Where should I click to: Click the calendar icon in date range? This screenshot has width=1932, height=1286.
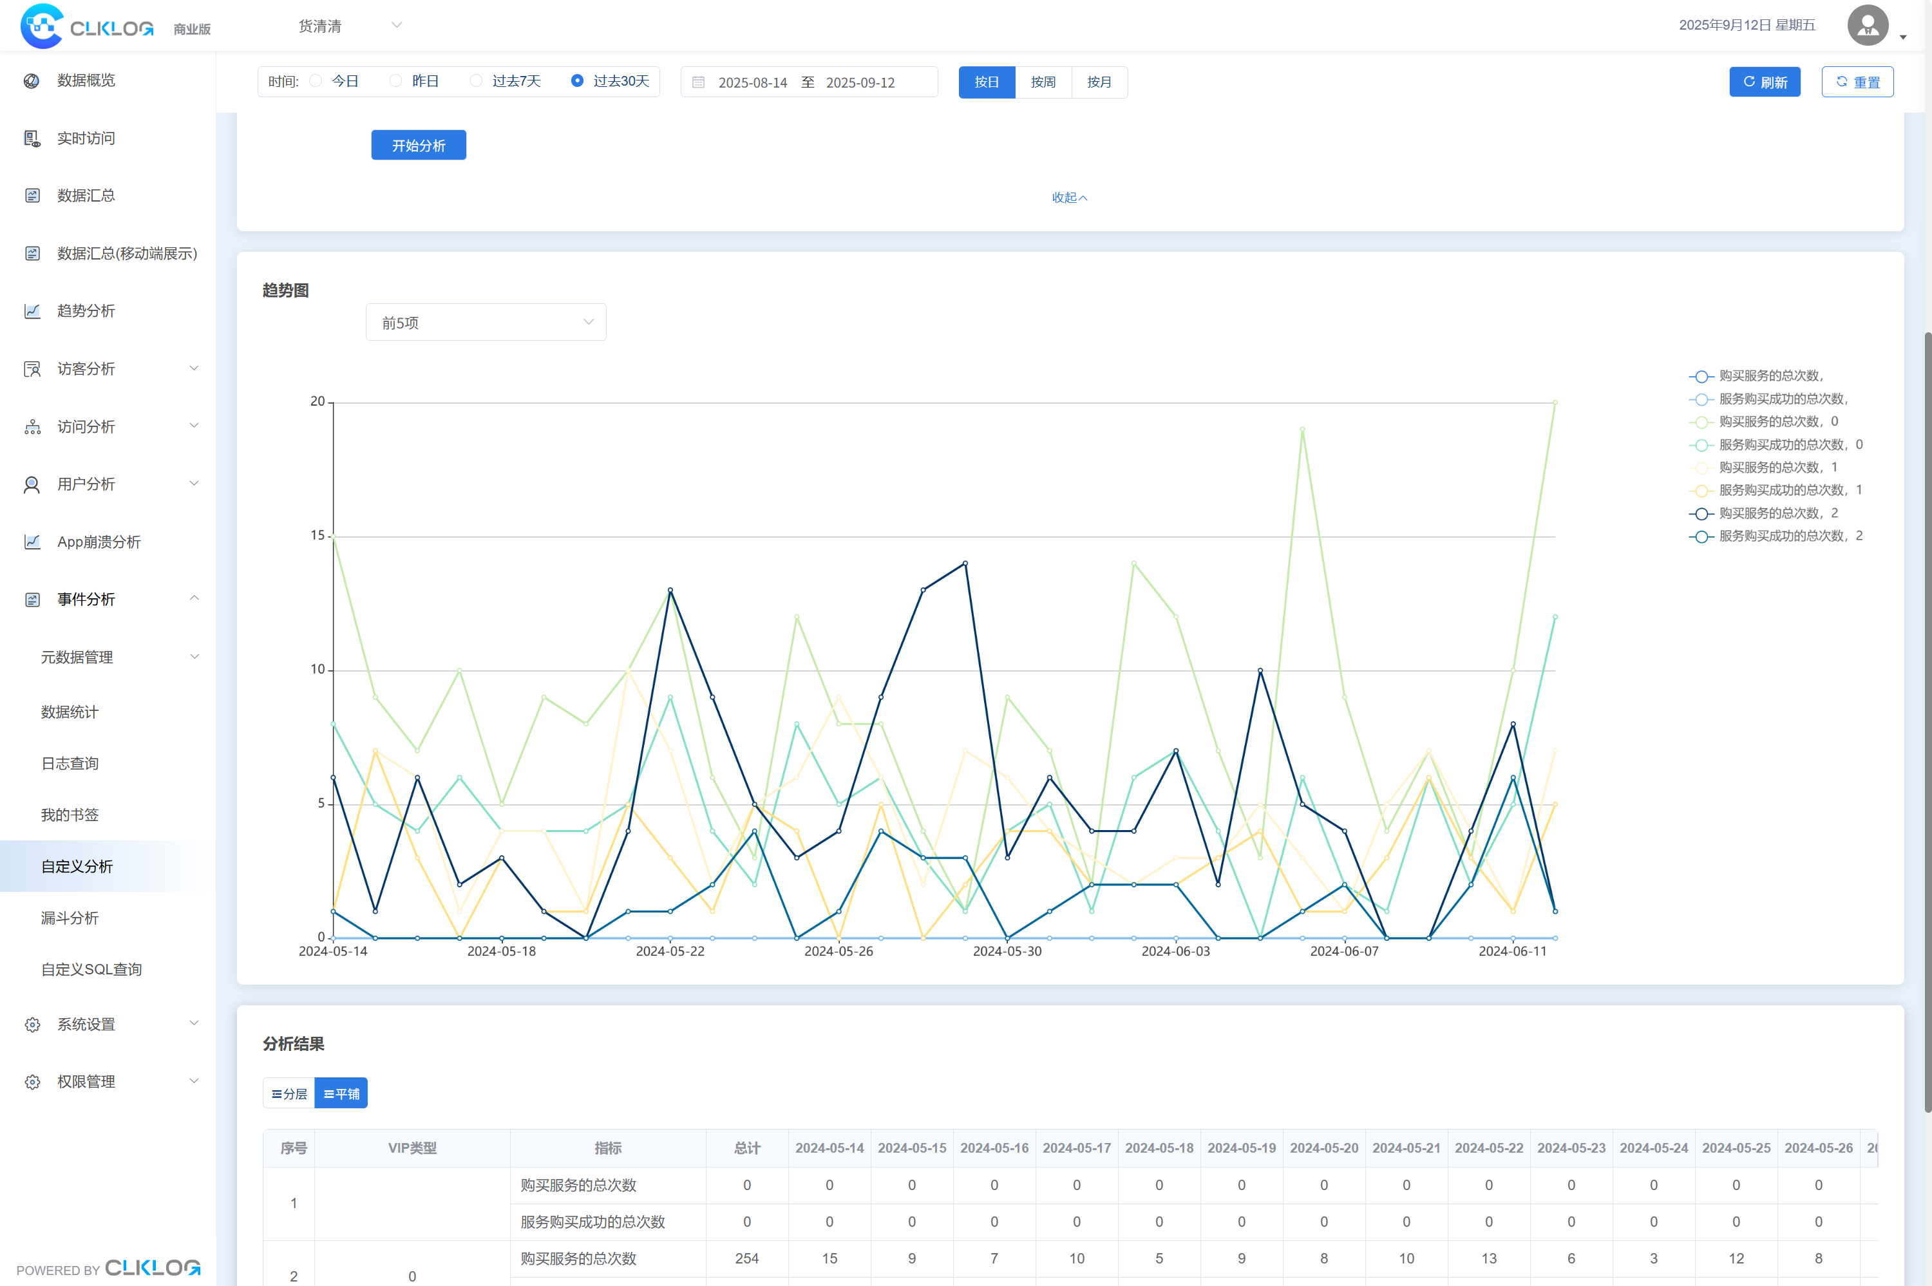tap(699, 83)
